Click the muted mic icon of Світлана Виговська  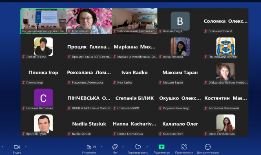click(x=24, y=108)
